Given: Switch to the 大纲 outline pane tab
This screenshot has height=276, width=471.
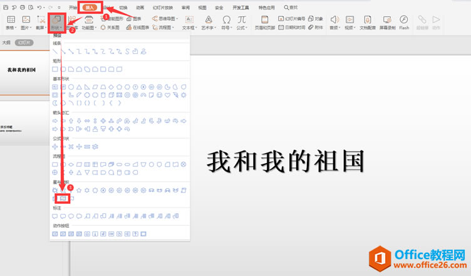Looking at the screenshot, I should (6, 43).
